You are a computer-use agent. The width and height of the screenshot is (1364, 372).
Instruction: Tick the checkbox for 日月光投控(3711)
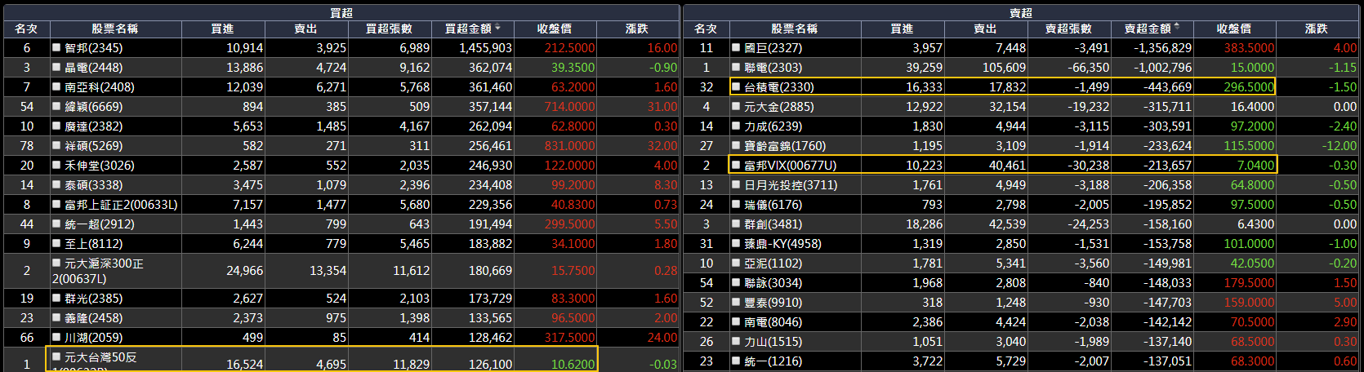[x=736, y=185]
